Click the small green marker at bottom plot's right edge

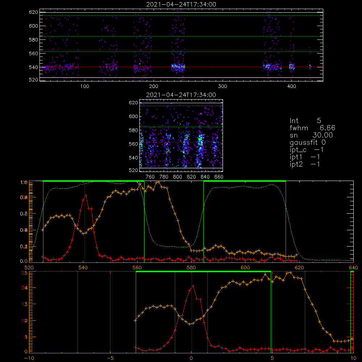(352, 272)
